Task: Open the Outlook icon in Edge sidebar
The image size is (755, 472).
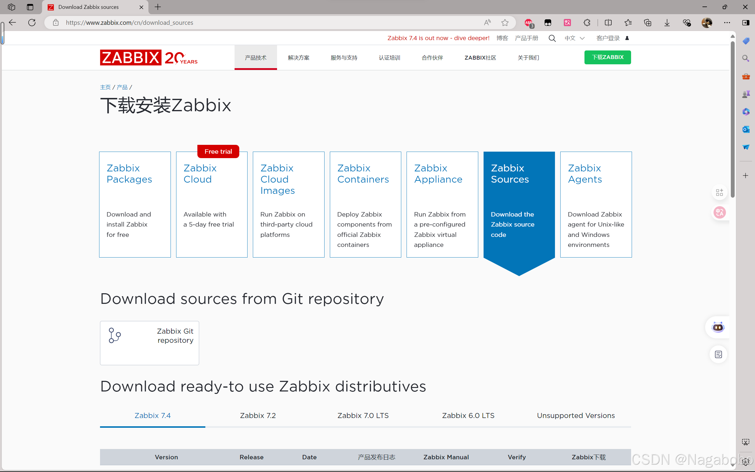Action: (746, 129)
